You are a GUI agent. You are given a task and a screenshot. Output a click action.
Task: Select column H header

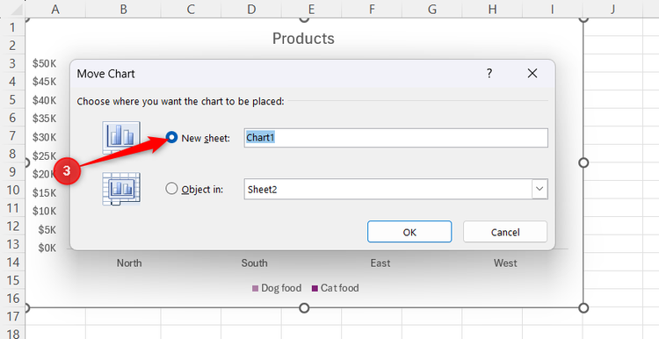[x=492, y=9]
